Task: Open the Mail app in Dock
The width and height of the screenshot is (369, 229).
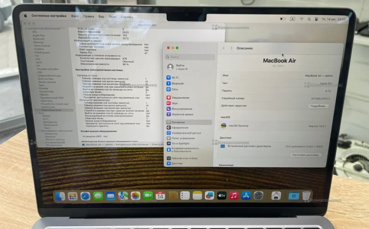Action: [x=111, y=196]
